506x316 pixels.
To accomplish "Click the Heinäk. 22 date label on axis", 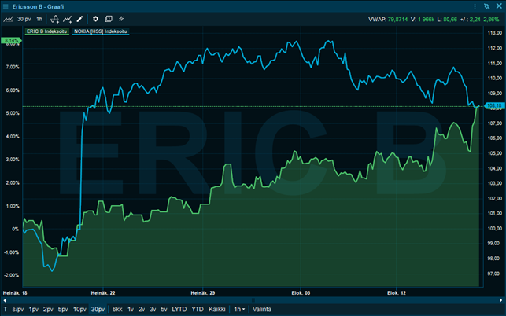I will tap(103, 293).
